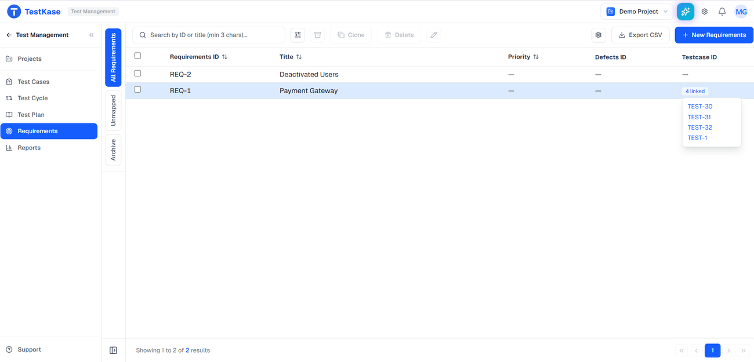Go to previous page arrow
Viewport: 754px width, 362px height.
coord(697,350)
